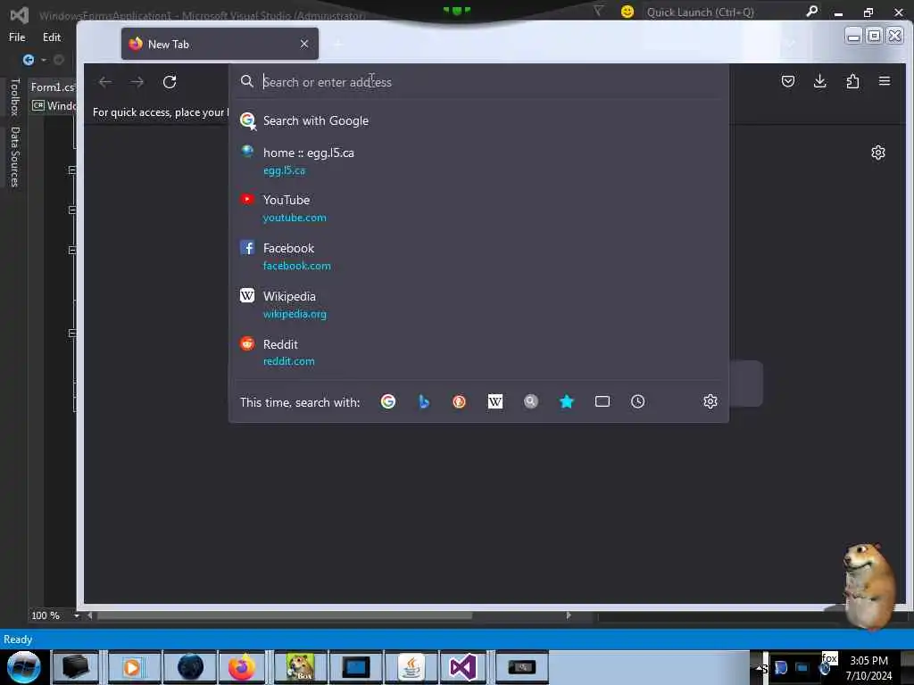Search open tabs icon
The image size is (914, 685).
[602, 401]
